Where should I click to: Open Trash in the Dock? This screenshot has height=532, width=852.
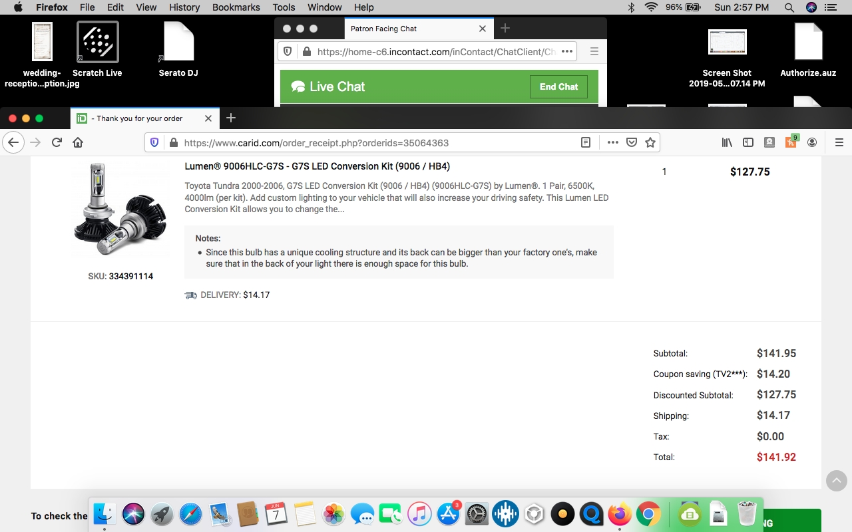tap(747, 514)
